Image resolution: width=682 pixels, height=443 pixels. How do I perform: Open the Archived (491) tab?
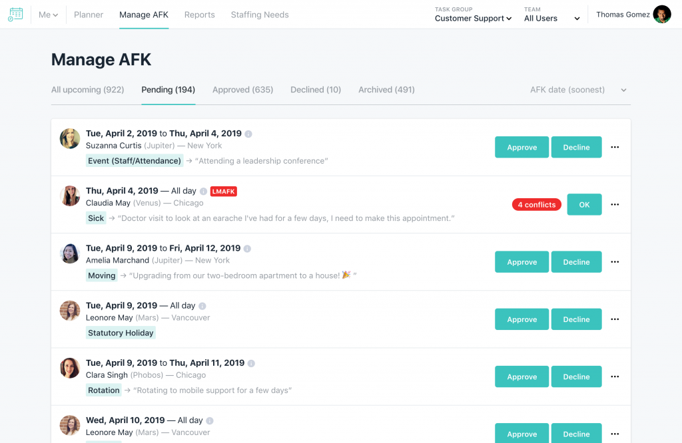coord(386,90)
